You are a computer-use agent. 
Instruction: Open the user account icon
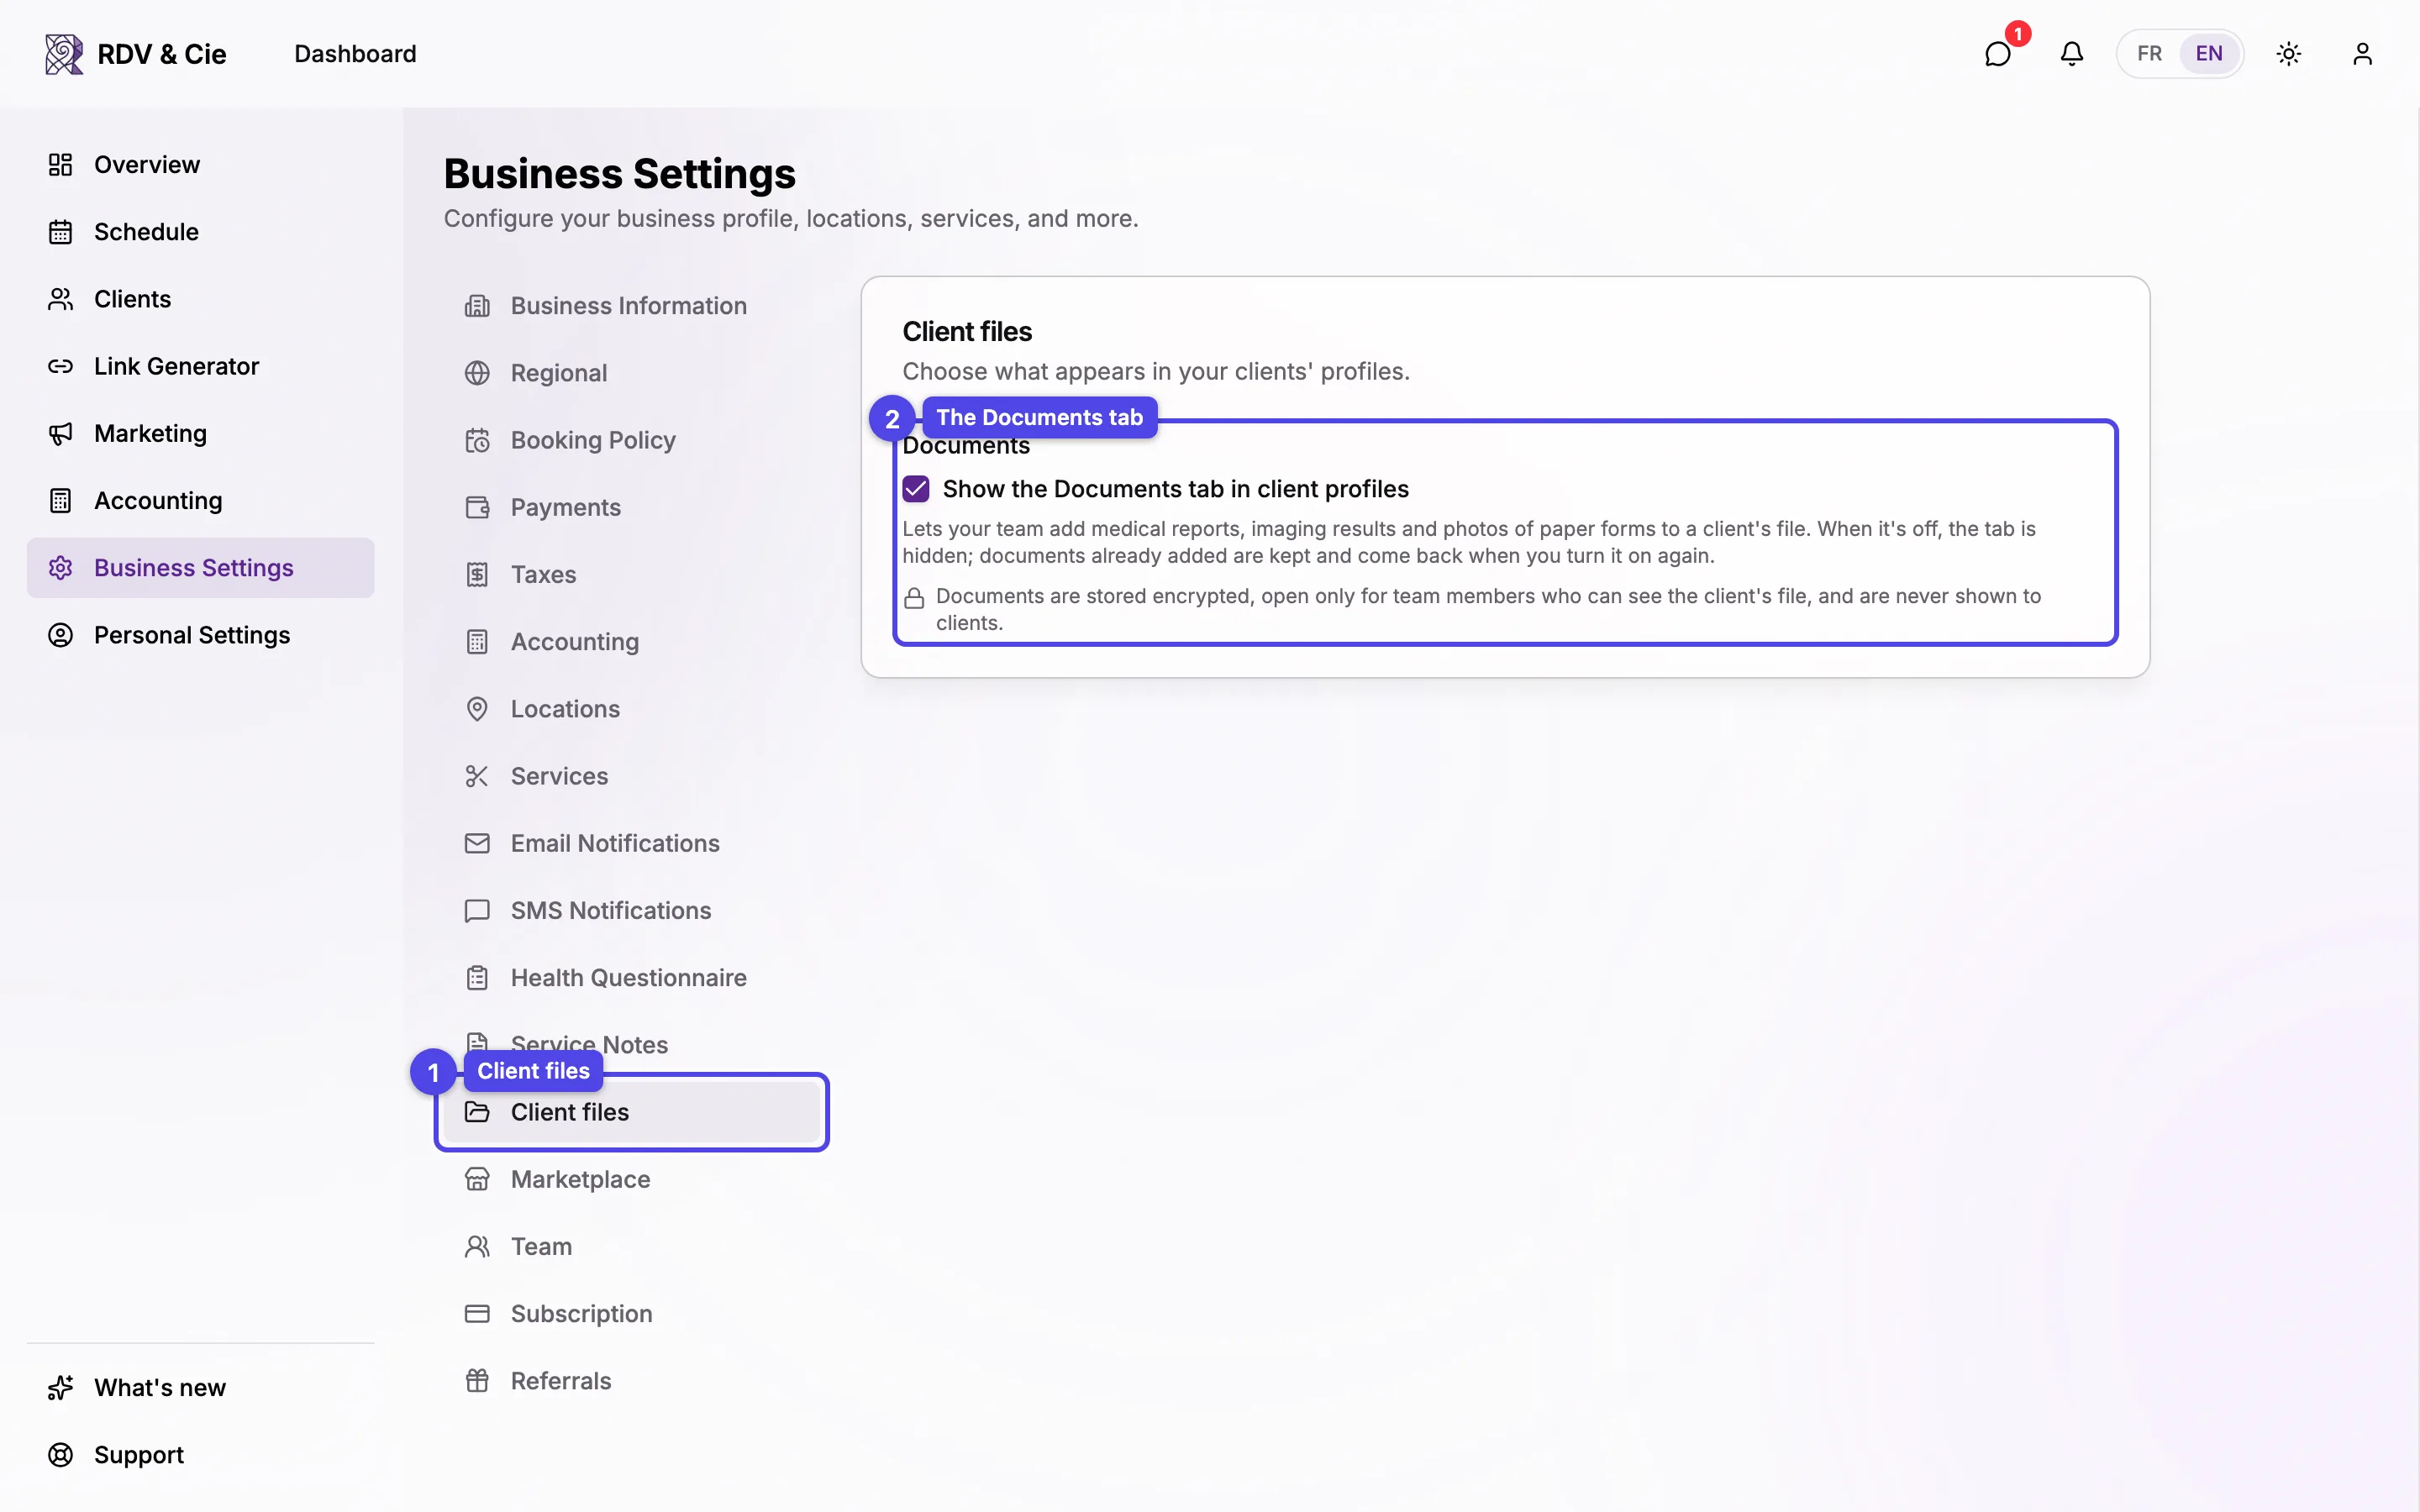tap(2362, 54)
